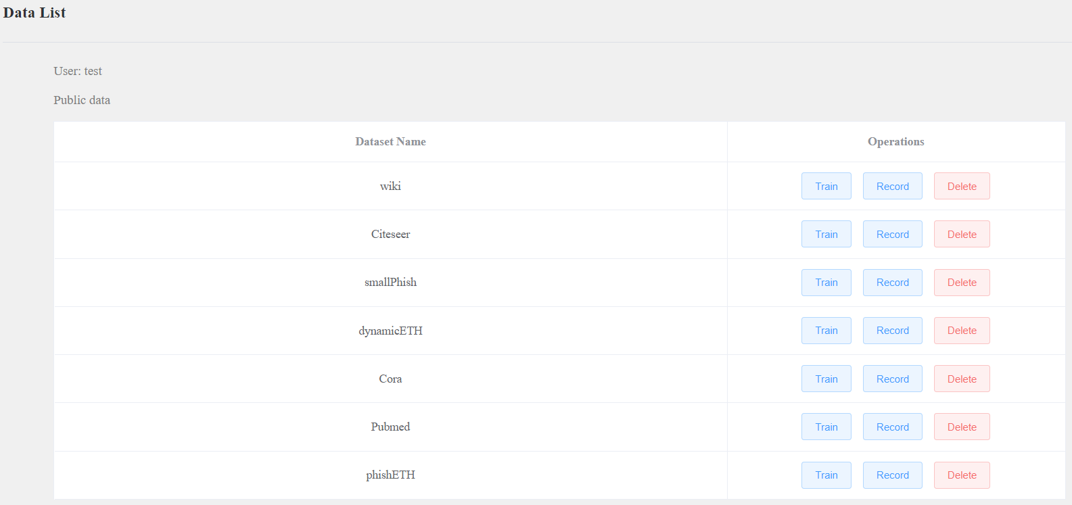View Record for Citeseer

tap(892, 234)
